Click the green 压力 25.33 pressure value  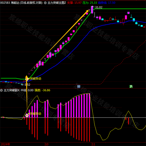[x=90, y=3]
